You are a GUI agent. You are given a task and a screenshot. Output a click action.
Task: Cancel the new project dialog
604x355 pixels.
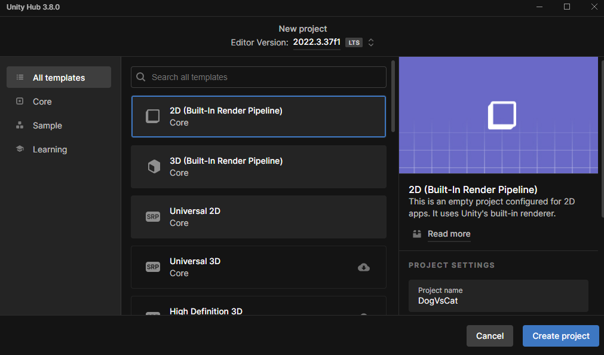click(x=490, y=336)
